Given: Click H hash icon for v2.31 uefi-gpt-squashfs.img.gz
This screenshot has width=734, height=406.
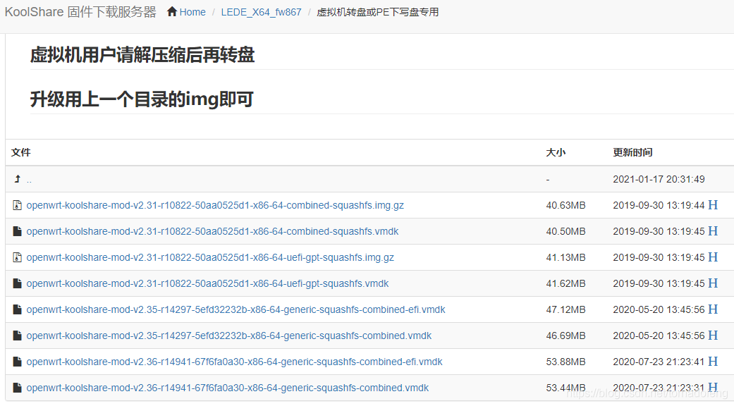Looking at the screenshot, I should pyautogui.click(x=713, y=257).
